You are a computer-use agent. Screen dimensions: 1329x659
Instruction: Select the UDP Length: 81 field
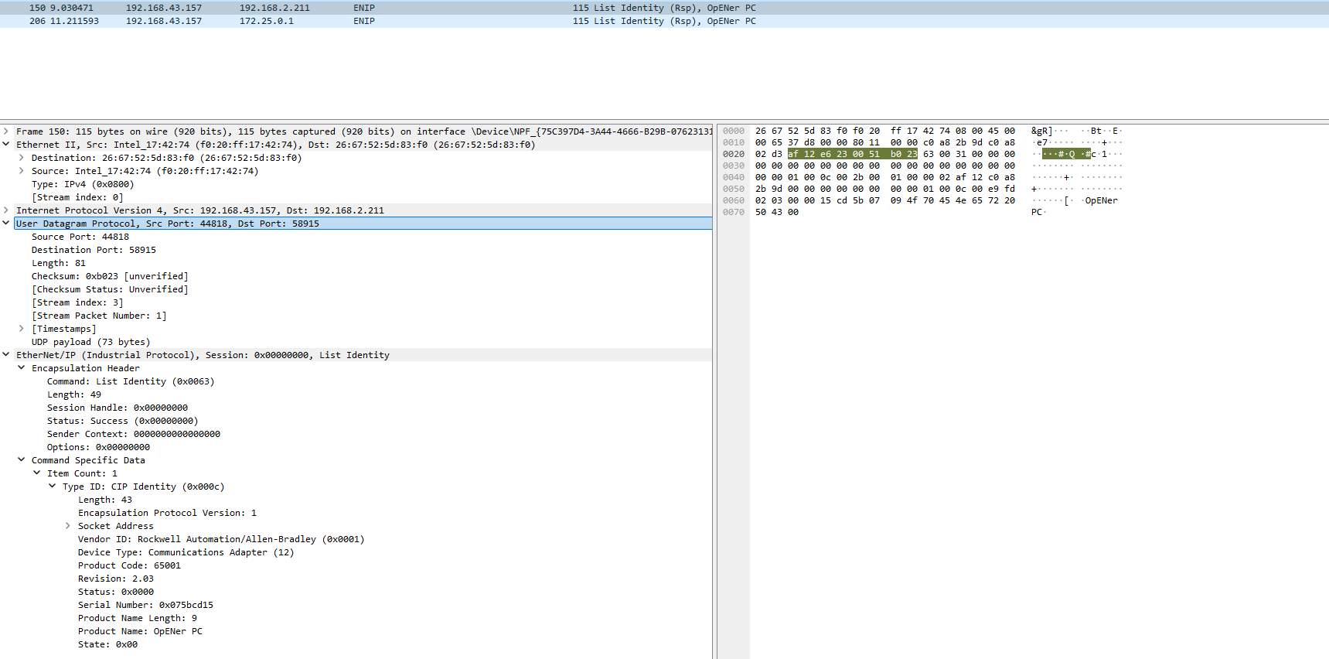[59, 263]
